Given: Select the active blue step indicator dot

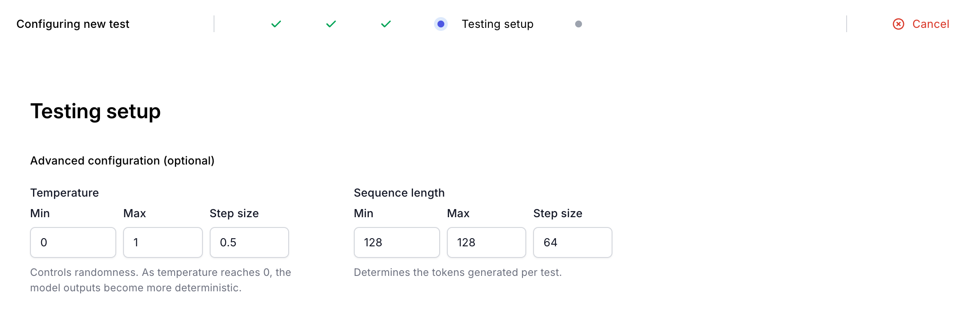Looking at the screenshot, I should click(441, 24).
